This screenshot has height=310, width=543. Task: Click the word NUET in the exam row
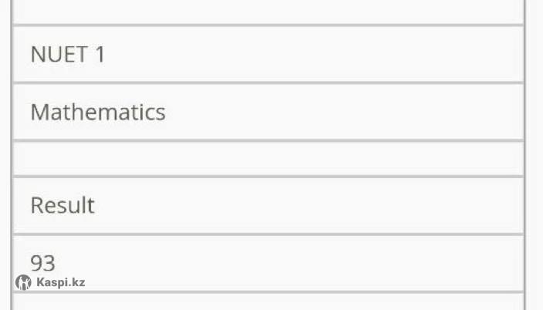click(57, 55)
